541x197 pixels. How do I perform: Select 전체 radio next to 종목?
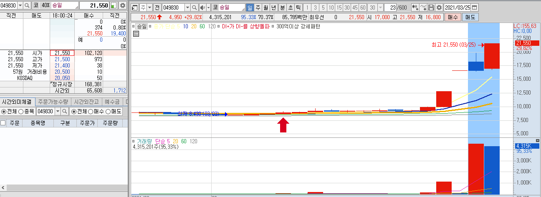point(4,112)
